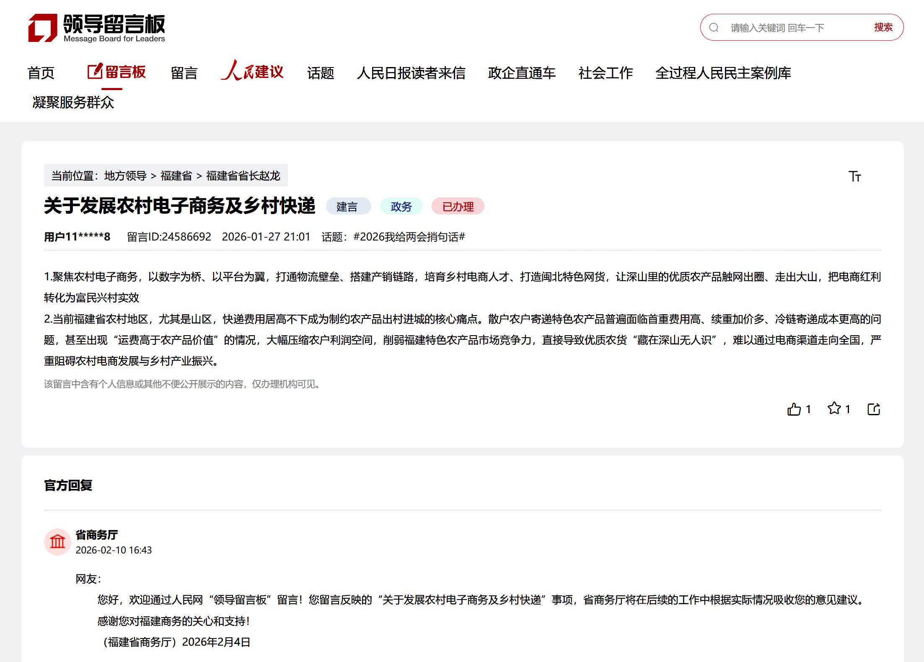Open the font size adjuster (TT icon)

[x=855, y=177]
